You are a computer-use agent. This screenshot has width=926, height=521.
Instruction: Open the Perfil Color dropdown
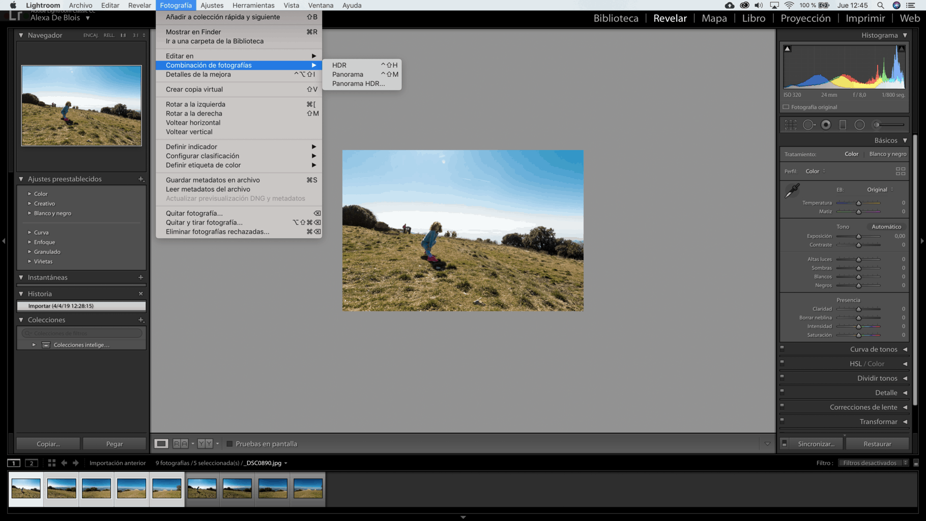[816, 171]
